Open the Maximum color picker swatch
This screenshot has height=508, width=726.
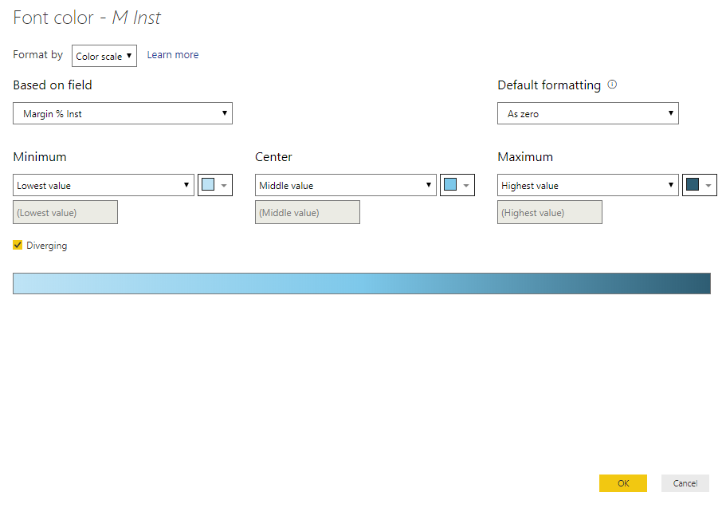click(x=693, y=184)
